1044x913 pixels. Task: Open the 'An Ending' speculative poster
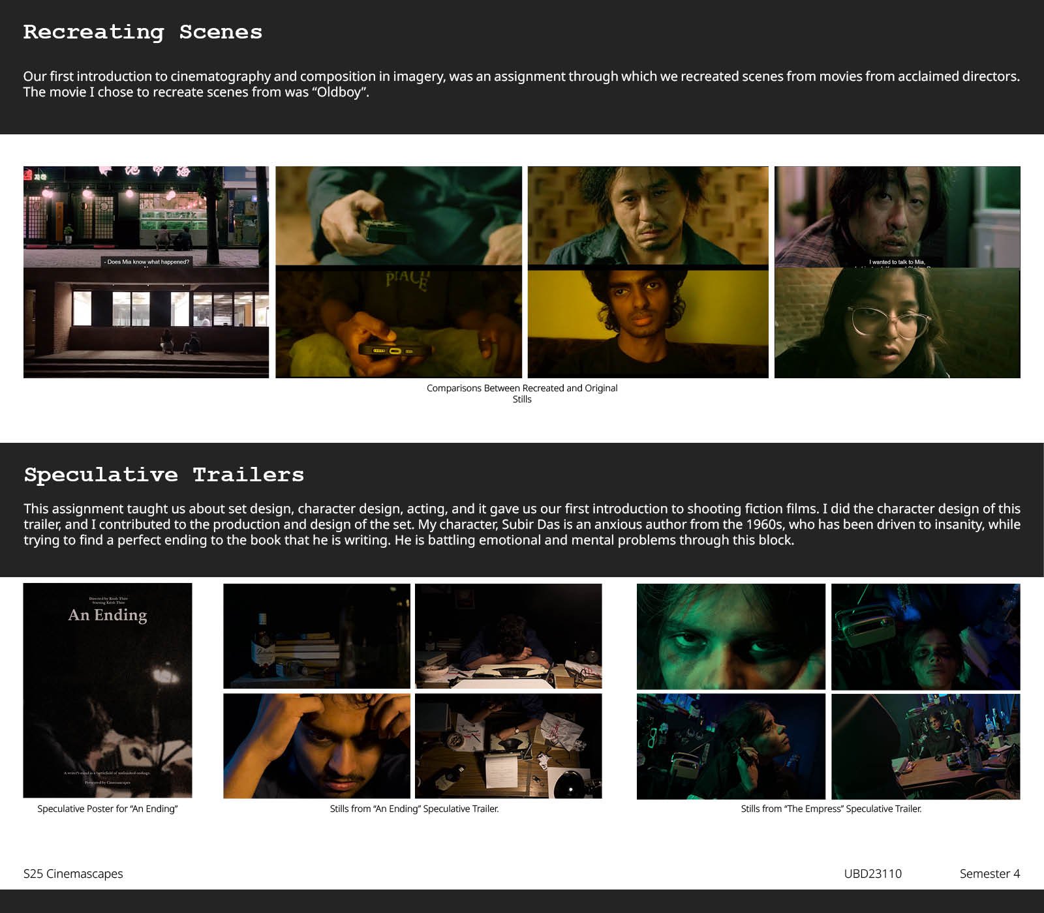click(x=108, y=690)
